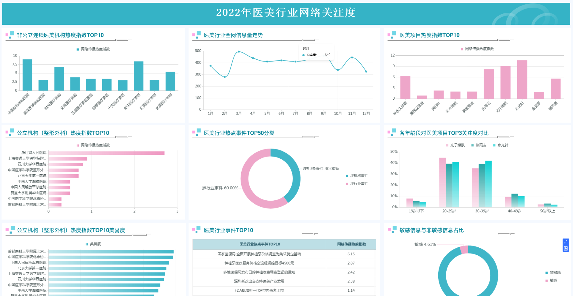This screenshot has height=296, width=573.
Task: Click the square icon beside 医美行业事件TOP10 title
Action: pyautogui.click(x=197, y=229)
